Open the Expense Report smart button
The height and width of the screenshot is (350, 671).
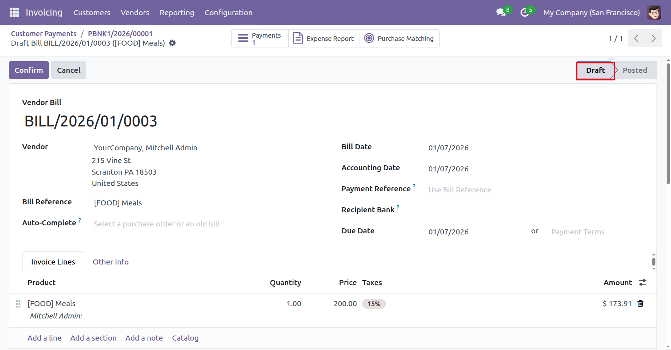324,38
